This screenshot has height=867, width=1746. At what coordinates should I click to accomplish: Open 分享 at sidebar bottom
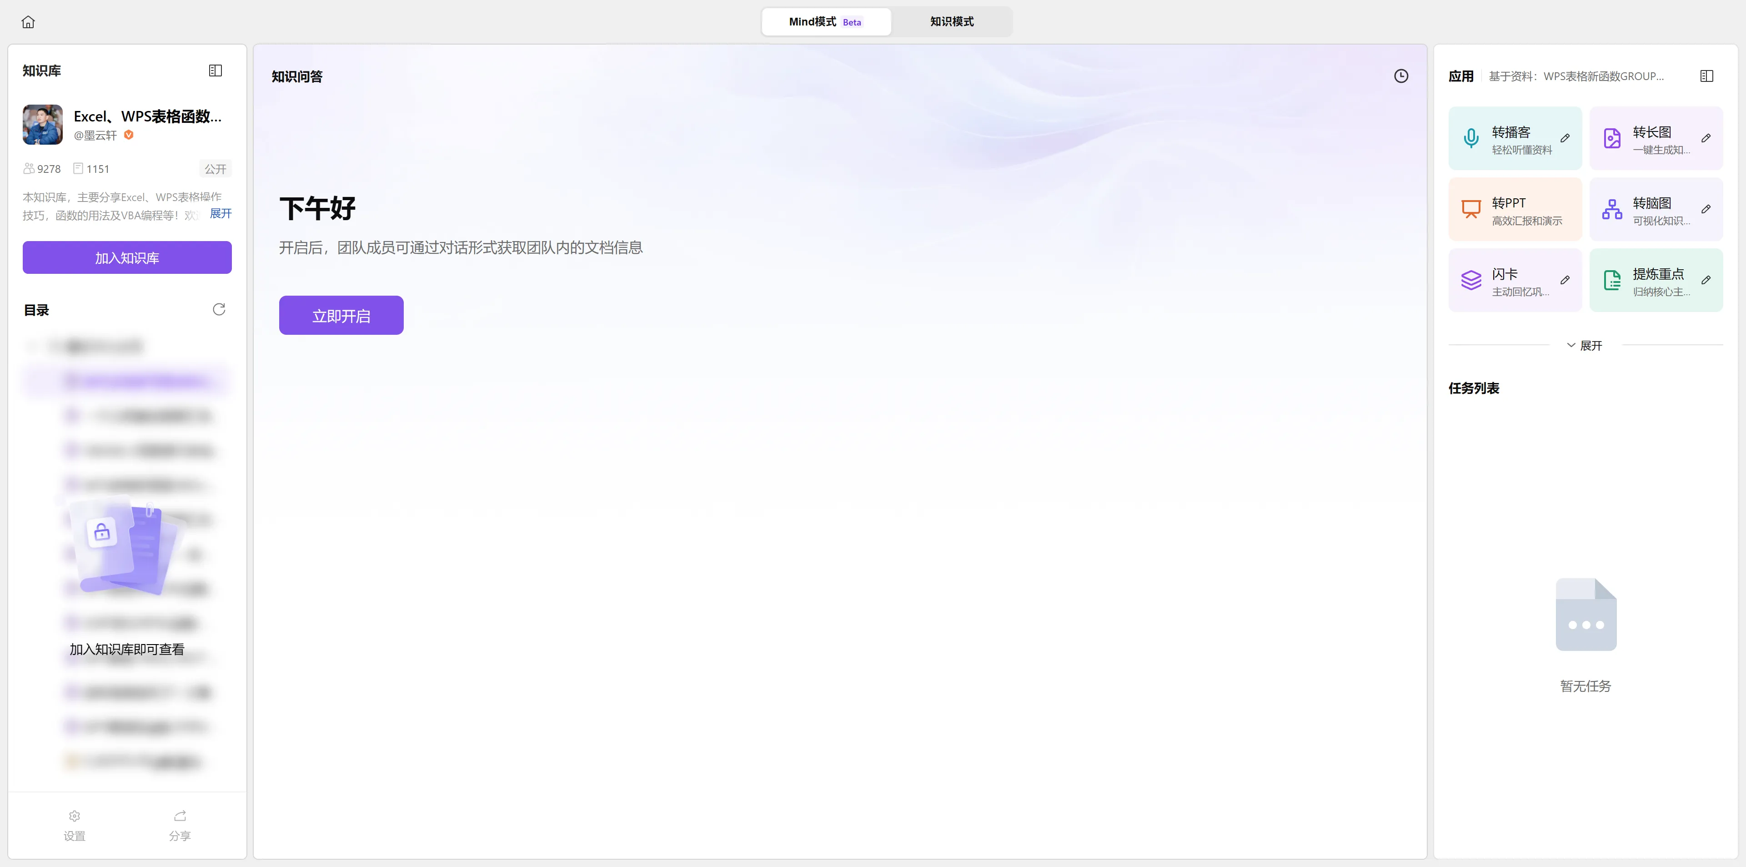(x=180, y=825)
